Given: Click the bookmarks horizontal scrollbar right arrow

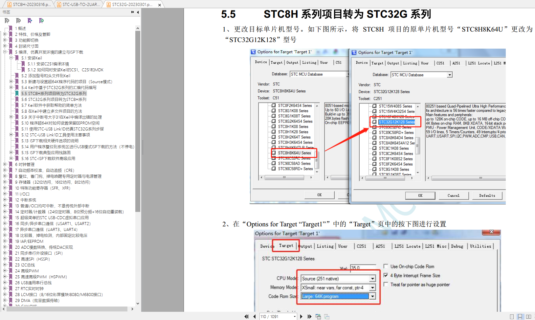Looking at the screenshot, I should [x=132, y=309].
